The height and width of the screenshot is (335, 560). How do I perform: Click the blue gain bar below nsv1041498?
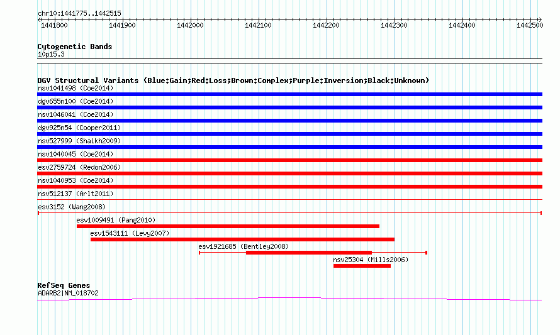click(289, 94)
